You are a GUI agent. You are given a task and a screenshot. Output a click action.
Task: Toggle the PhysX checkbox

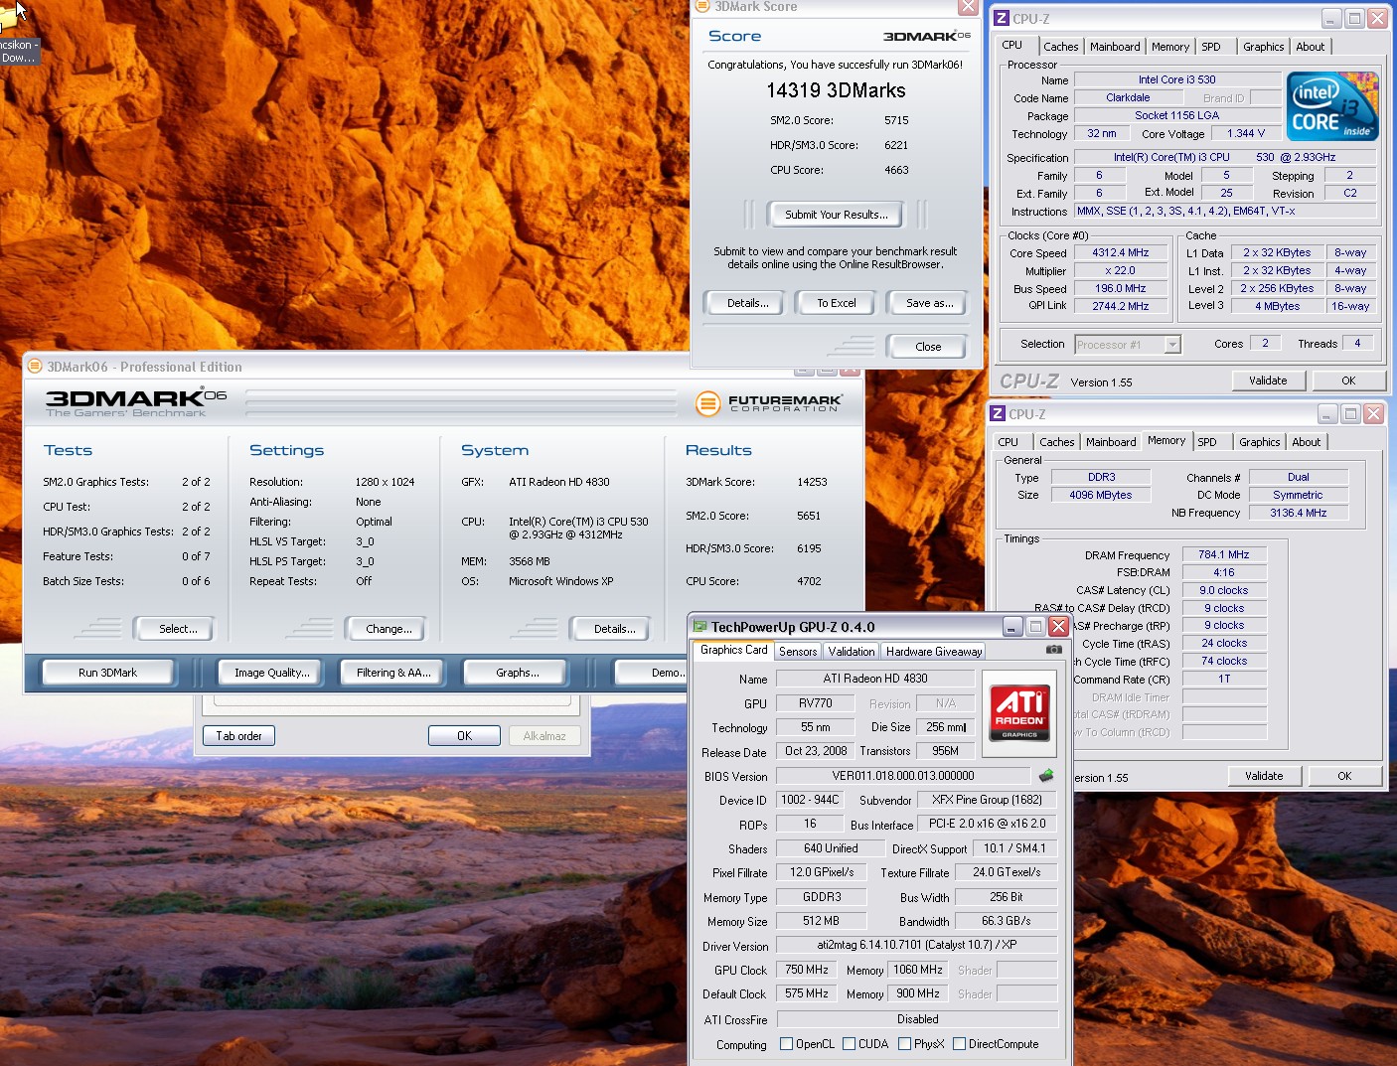[x=905, y=1044]
